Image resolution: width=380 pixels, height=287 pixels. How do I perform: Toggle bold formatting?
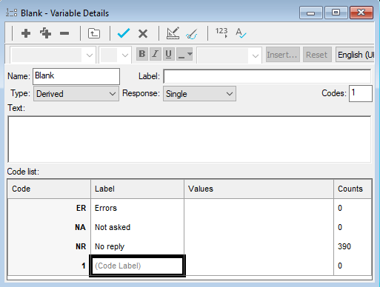tap(142, 54)
